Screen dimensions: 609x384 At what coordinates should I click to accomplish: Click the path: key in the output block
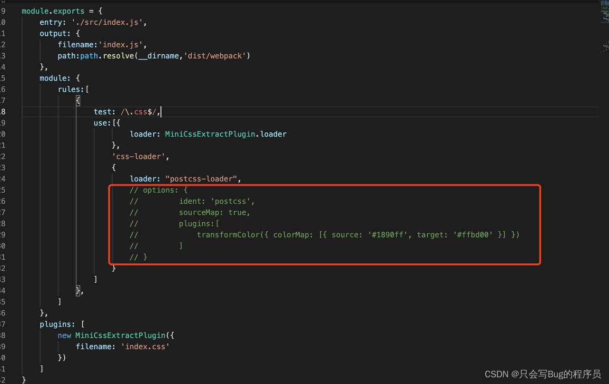pos(69,56)
